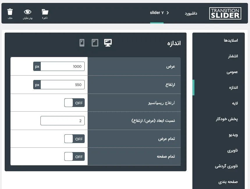Click the اندازه panel heading

(x=174, y=43)
